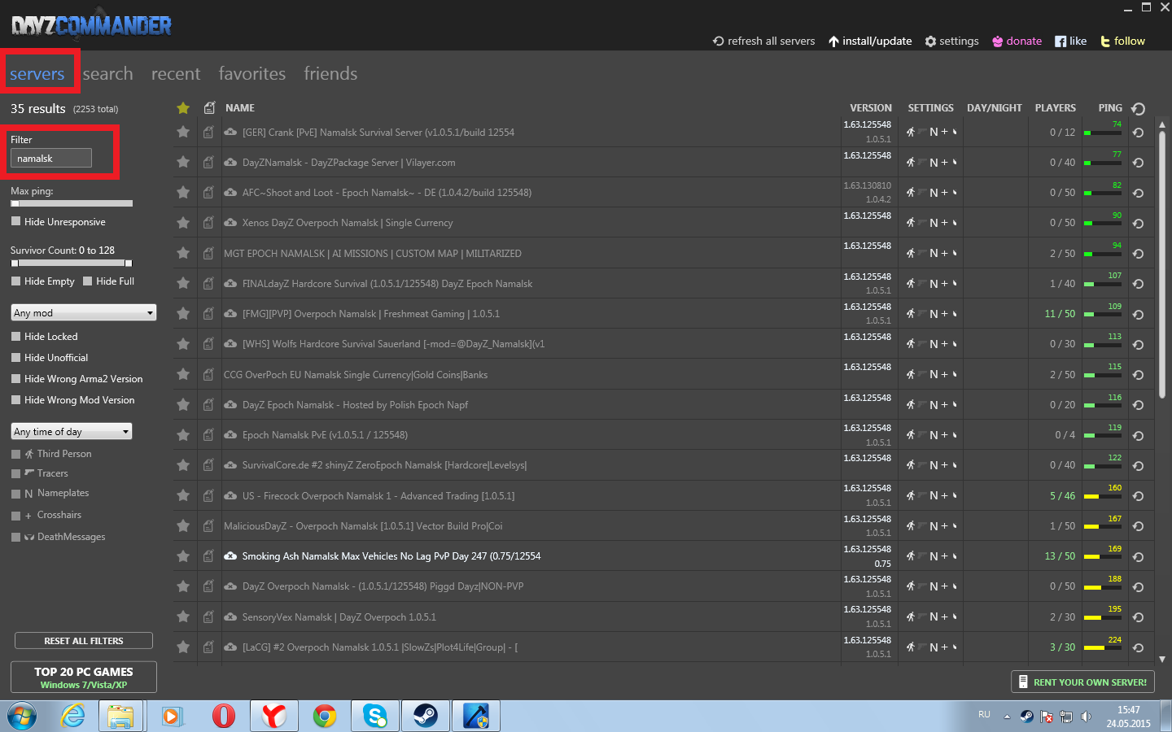Check the Hide Empty option
The height and width of the screenshot is (732, 1172).
pos(15,281)
